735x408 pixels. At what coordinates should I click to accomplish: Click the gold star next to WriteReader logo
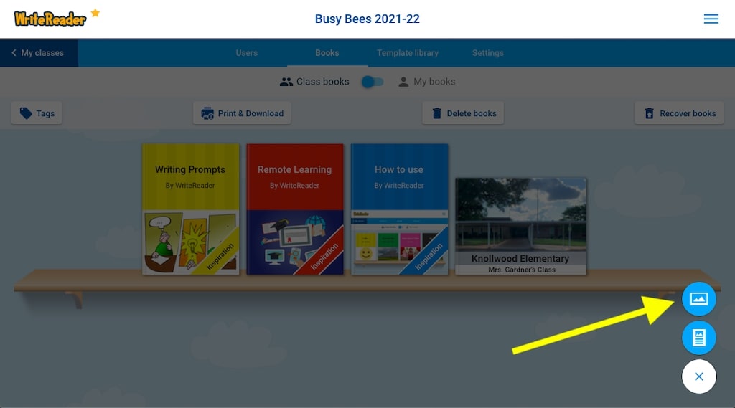[95, 13]
